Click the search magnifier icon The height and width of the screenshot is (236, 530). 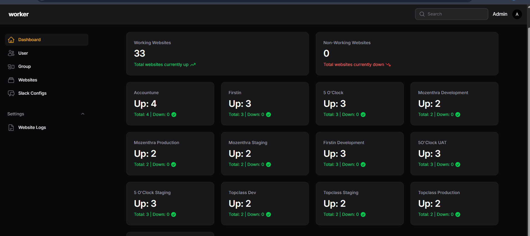pos(422,14)
